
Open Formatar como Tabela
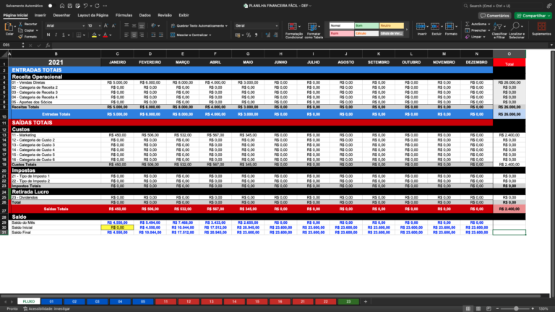tap(313, 30)
